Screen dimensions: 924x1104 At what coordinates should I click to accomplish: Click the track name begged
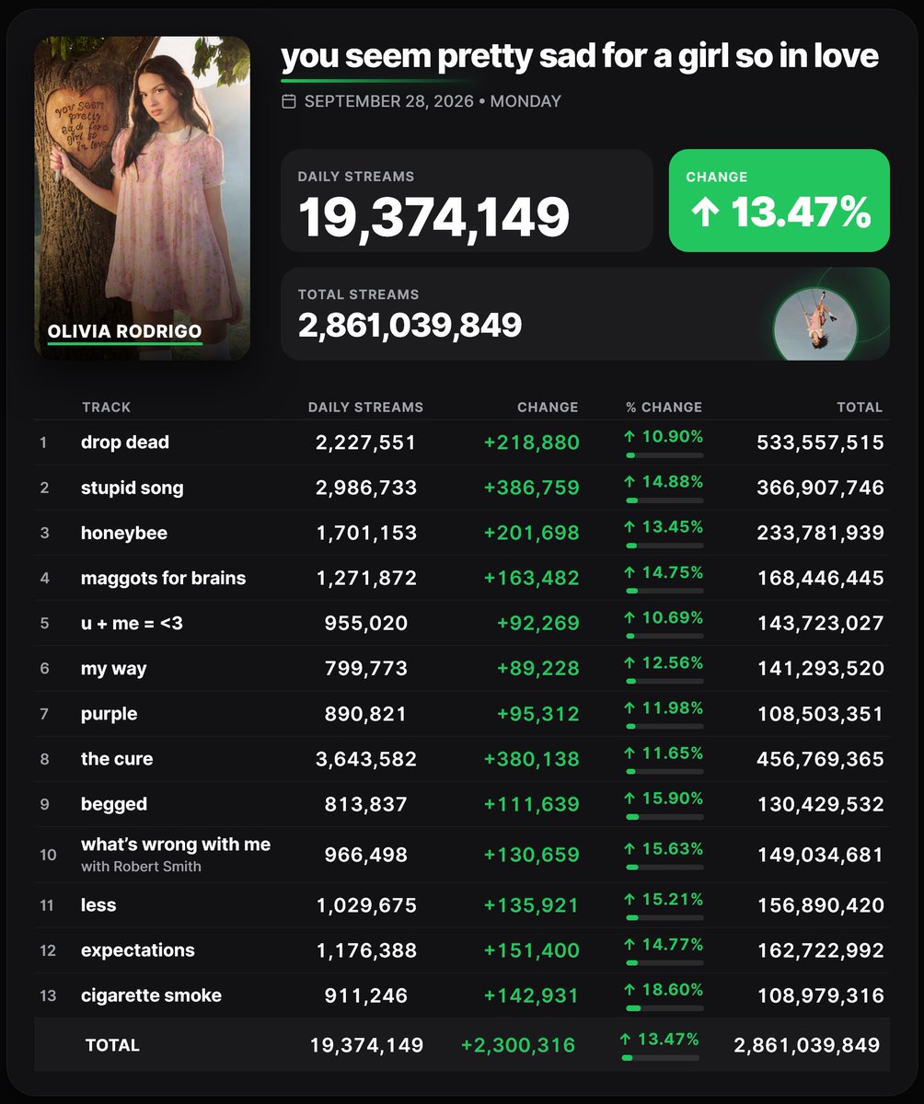coord(114,804)
